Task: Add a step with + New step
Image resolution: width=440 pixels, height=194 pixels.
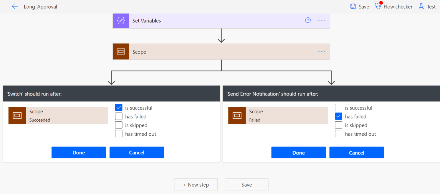Action: coord(196,185)
